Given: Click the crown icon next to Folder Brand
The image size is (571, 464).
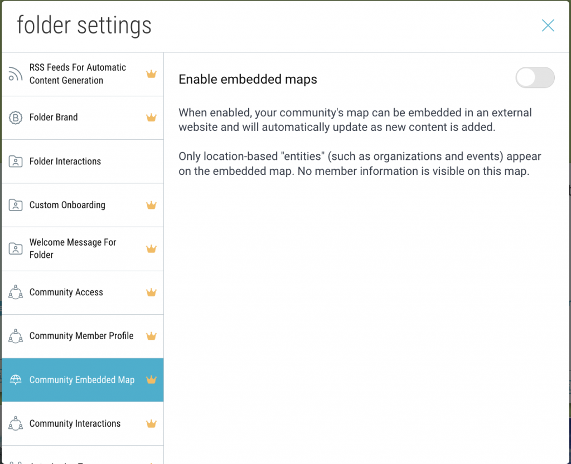Looking at the screenshot, I should point(151,118).
